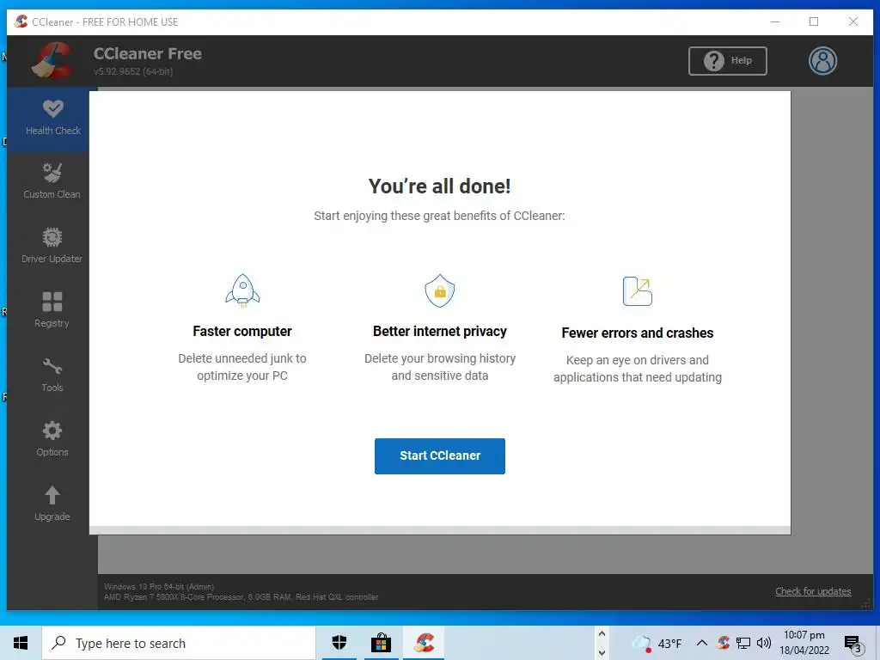Open the Windows Start menu
880x660 pixels.
(x=21, y=643)
